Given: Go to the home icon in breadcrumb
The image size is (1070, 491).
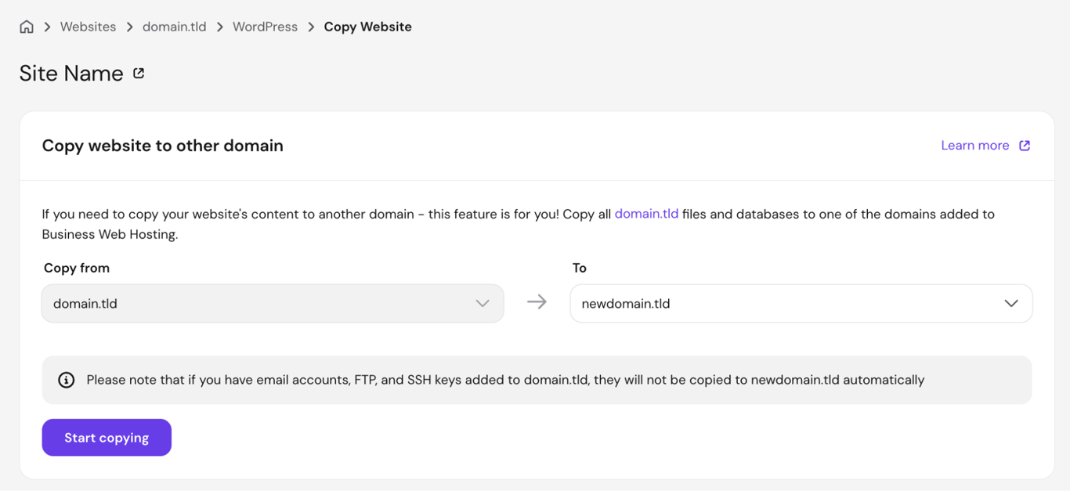Looking at the screenshot, I should point(27,27).
